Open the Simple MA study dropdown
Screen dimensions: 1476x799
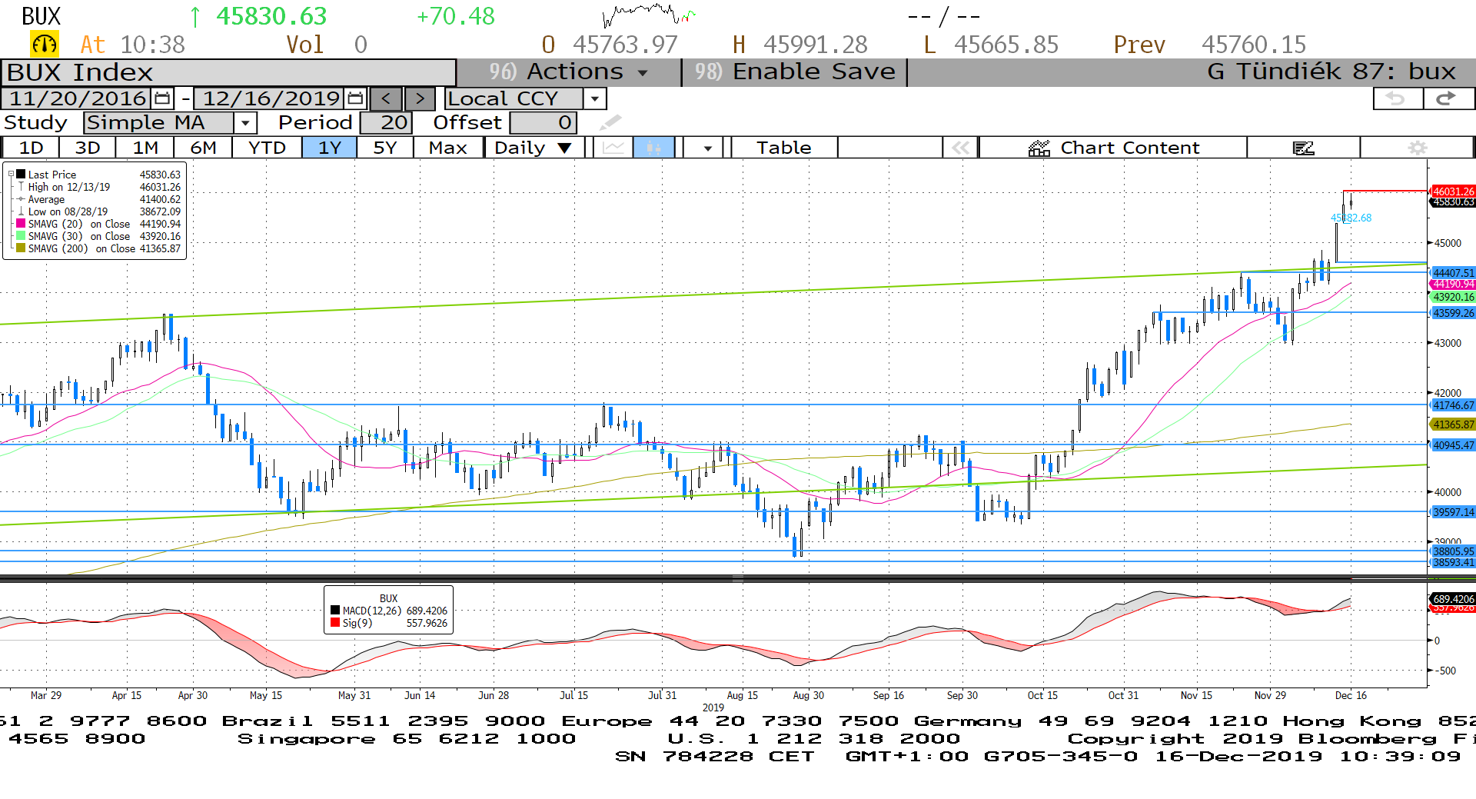coord(245,122)
